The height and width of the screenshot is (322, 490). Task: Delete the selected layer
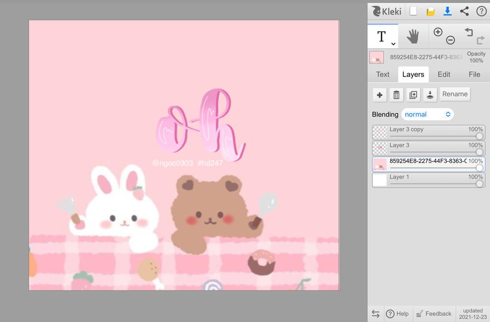(x=396, y=95)
